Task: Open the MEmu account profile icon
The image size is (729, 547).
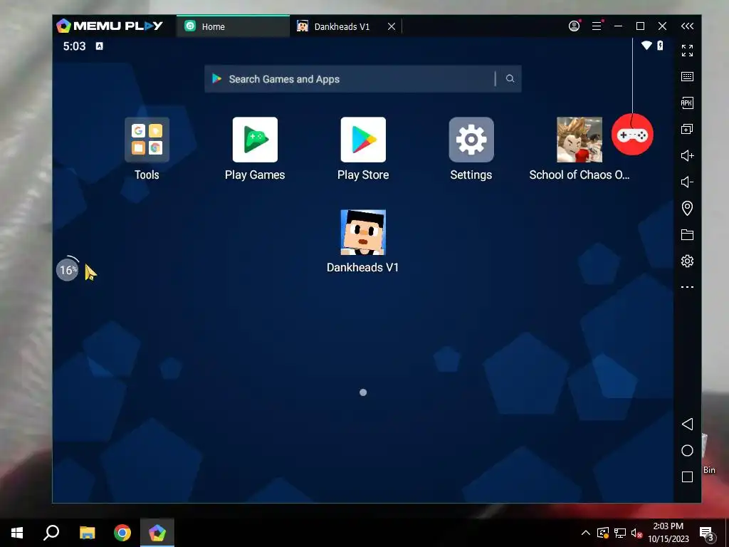Action: click(x=575, y=26)
